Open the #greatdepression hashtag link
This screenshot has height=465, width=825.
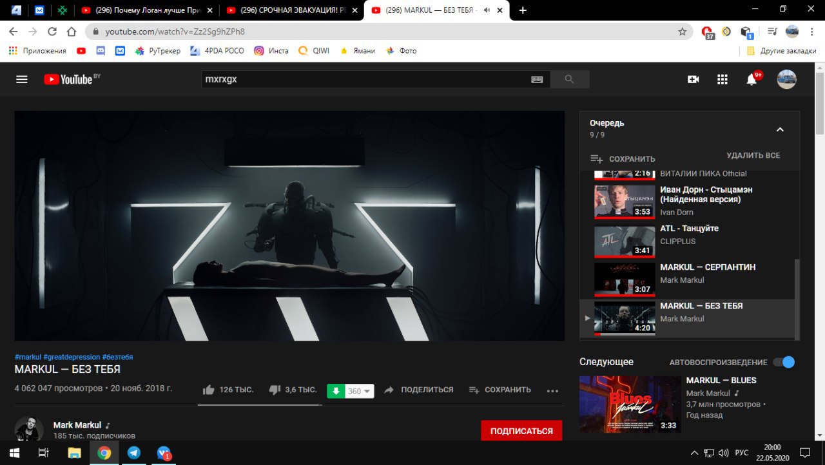point(72,357)
